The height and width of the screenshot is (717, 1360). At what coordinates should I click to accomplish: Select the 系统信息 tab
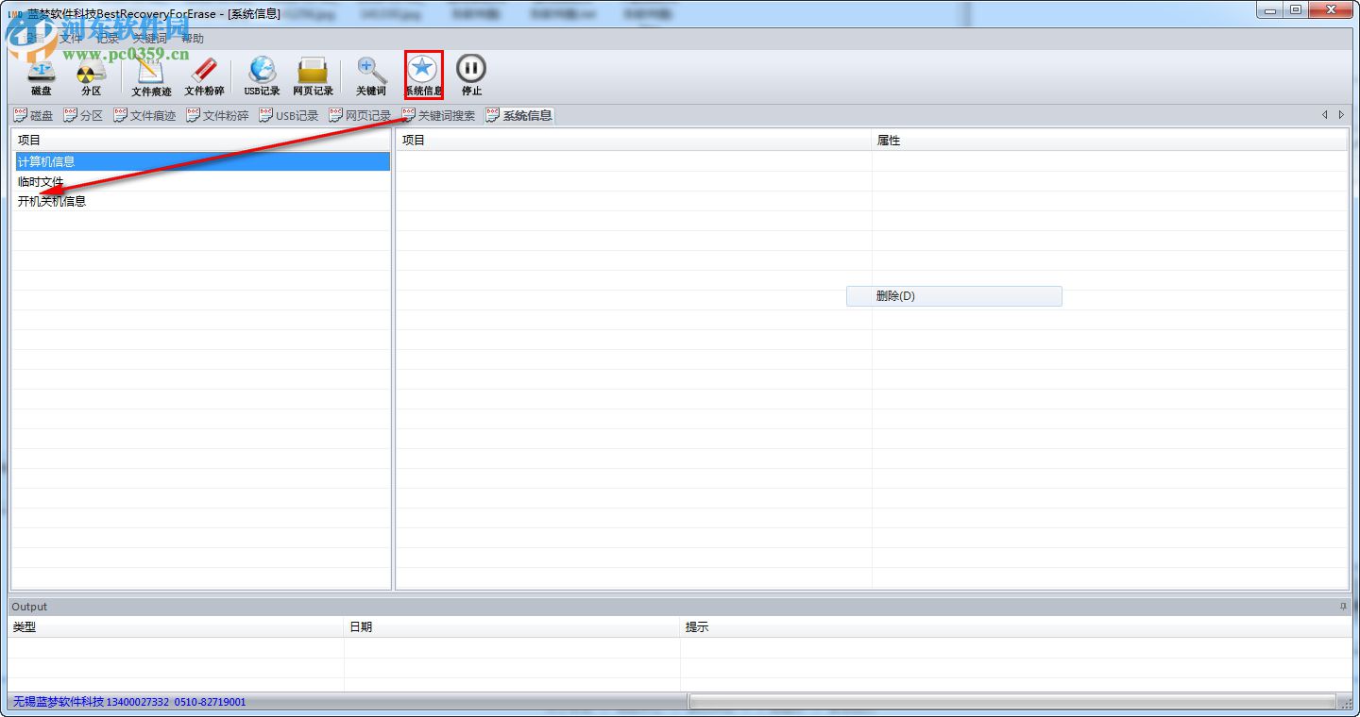[518, 115]
